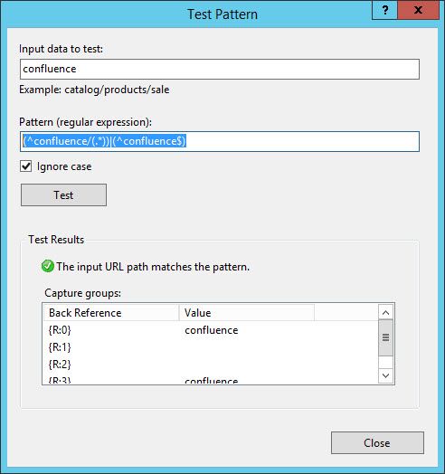The width and height of the screenshot is (445, 474).
Task: Select the {R:0} capture group row
Action: [211, 330]
